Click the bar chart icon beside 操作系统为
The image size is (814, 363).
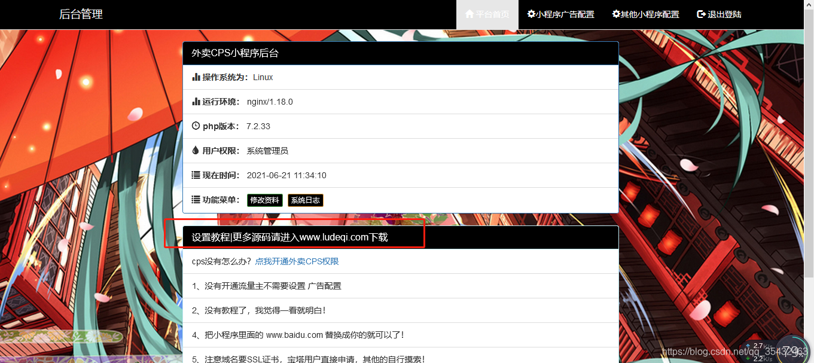point(196,77)
